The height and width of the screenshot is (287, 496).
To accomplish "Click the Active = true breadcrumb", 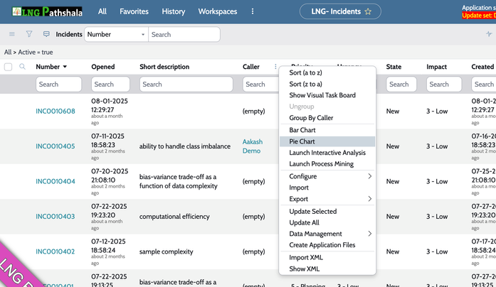I will point(36,52).
